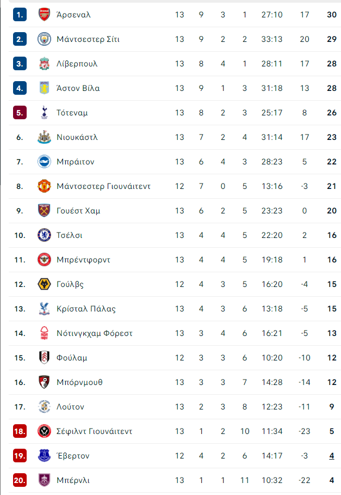The height and width of the screenshot is (495, 341).
Task: Click the Manchester City crest icon
Action: 44,39
